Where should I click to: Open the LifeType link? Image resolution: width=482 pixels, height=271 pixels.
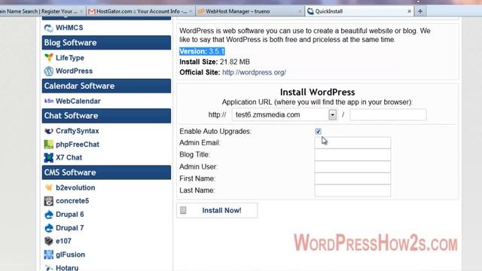(x=70, y=58)
